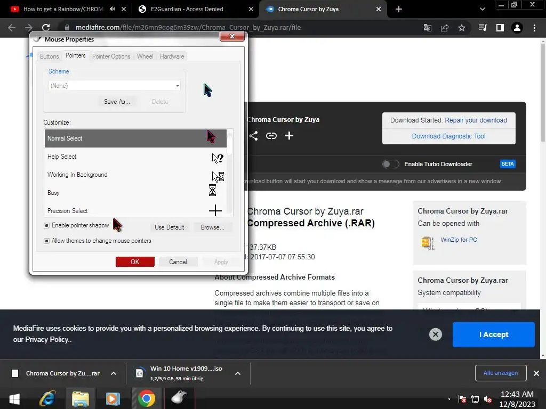Click the Browse... button

[x=212, y=227]
